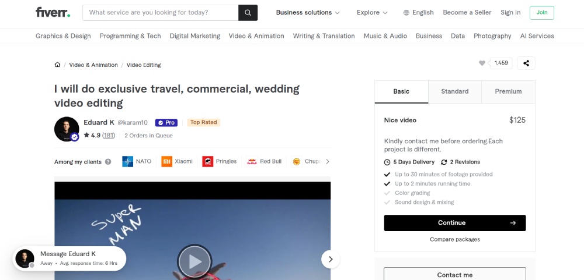Select the Basic package tab
Screen dimensions: 584x280
[402, 92]
